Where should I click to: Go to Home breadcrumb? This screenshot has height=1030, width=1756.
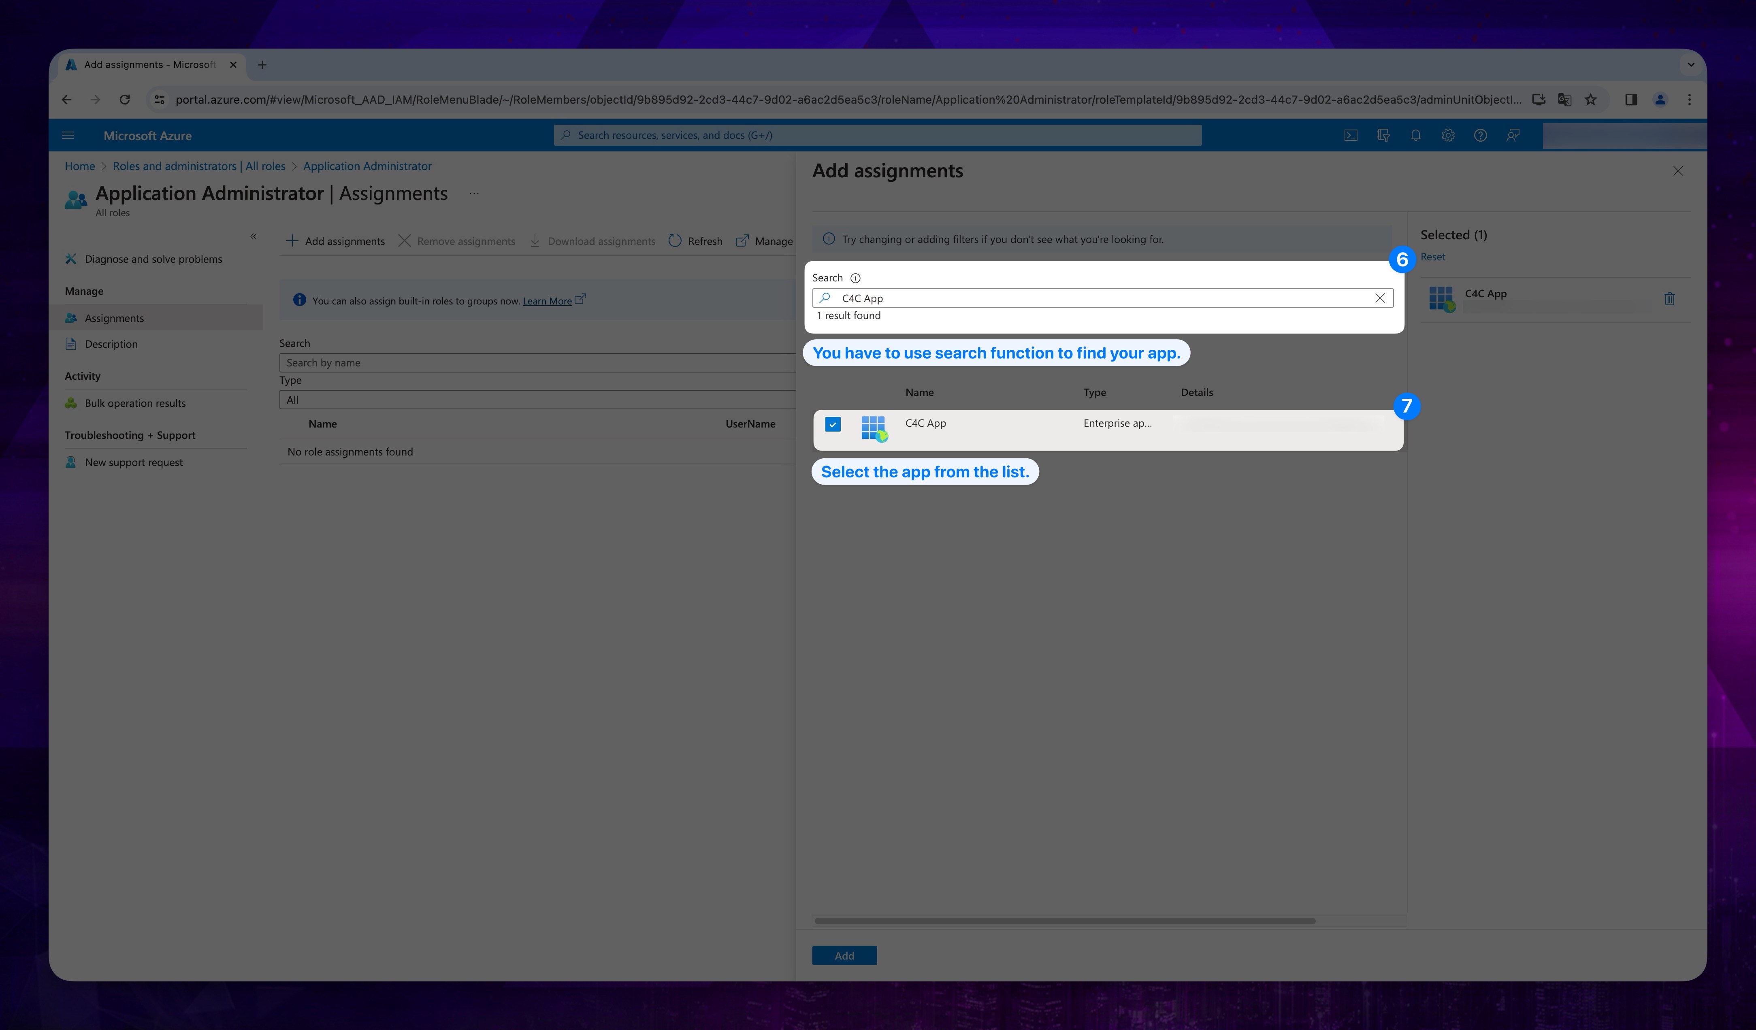79,166
